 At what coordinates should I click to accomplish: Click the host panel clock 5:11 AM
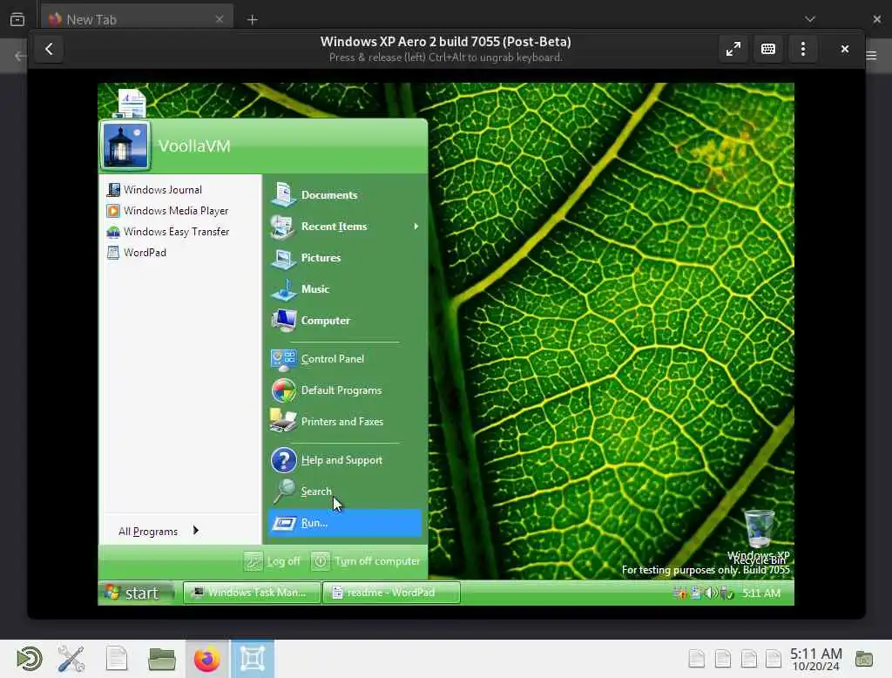coord(815,659)
